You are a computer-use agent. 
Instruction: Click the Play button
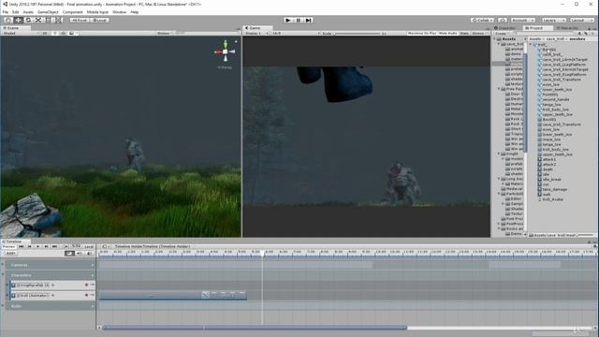[288, 20]
